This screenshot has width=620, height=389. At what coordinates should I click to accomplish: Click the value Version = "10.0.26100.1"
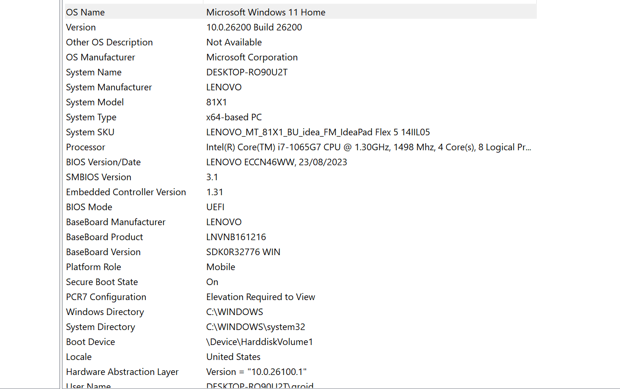click(x=256, y=372)
